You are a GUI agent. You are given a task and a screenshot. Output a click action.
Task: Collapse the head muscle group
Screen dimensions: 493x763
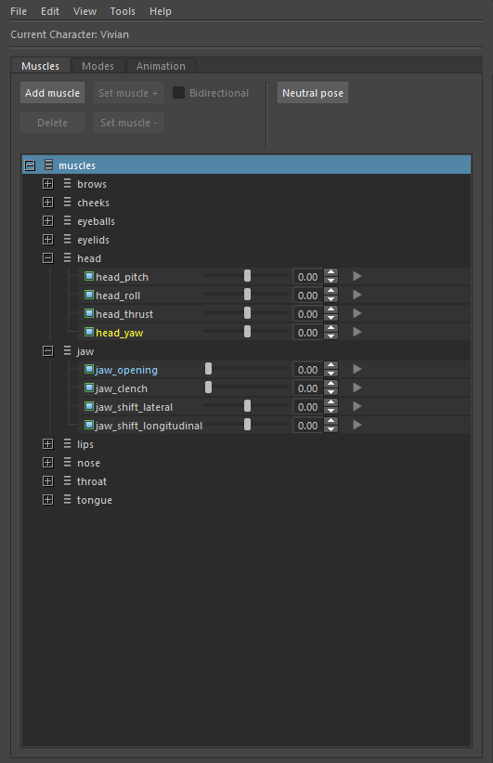point(47,258)
